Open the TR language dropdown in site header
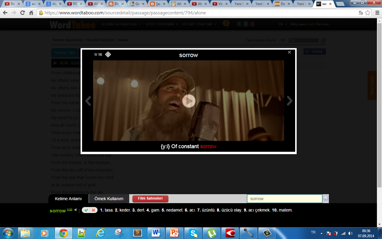Image resolution: width=382 pixels, height=239 pixels. (x=283, y=24)
